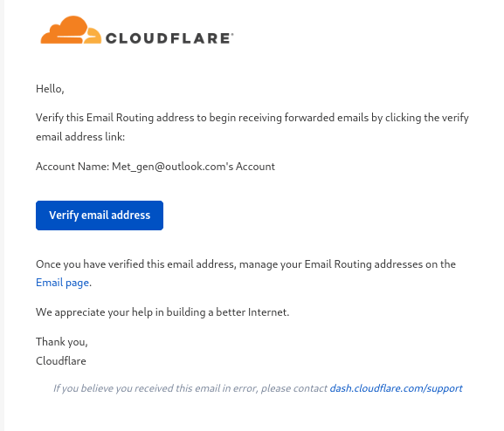
Task: Click the registered trademark symbol after CLOUDFLARE
Action: [x=232, y=34]
